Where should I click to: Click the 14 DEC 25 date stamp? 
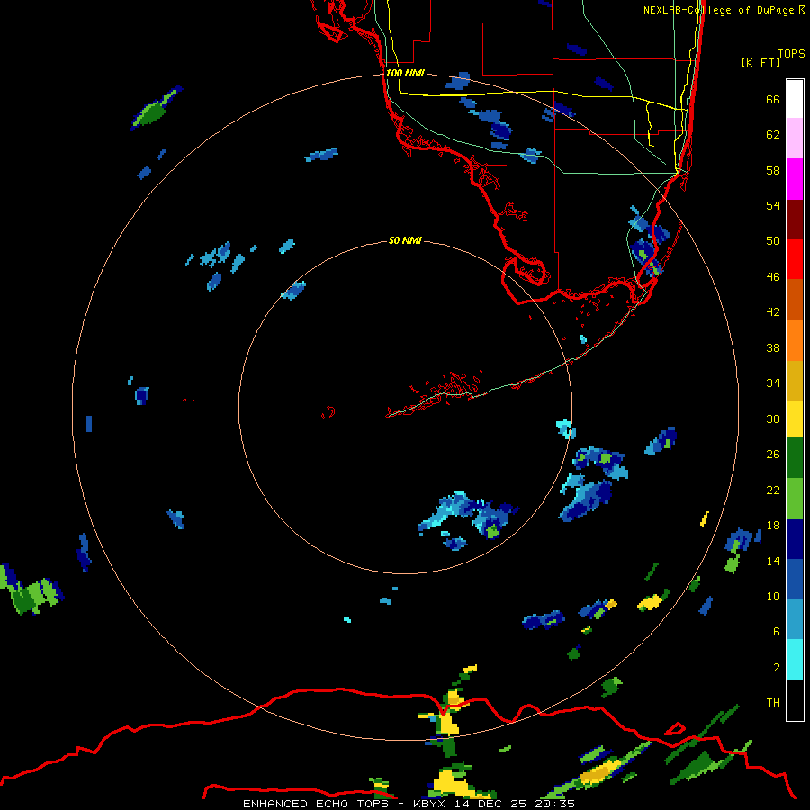click(490, 804)
